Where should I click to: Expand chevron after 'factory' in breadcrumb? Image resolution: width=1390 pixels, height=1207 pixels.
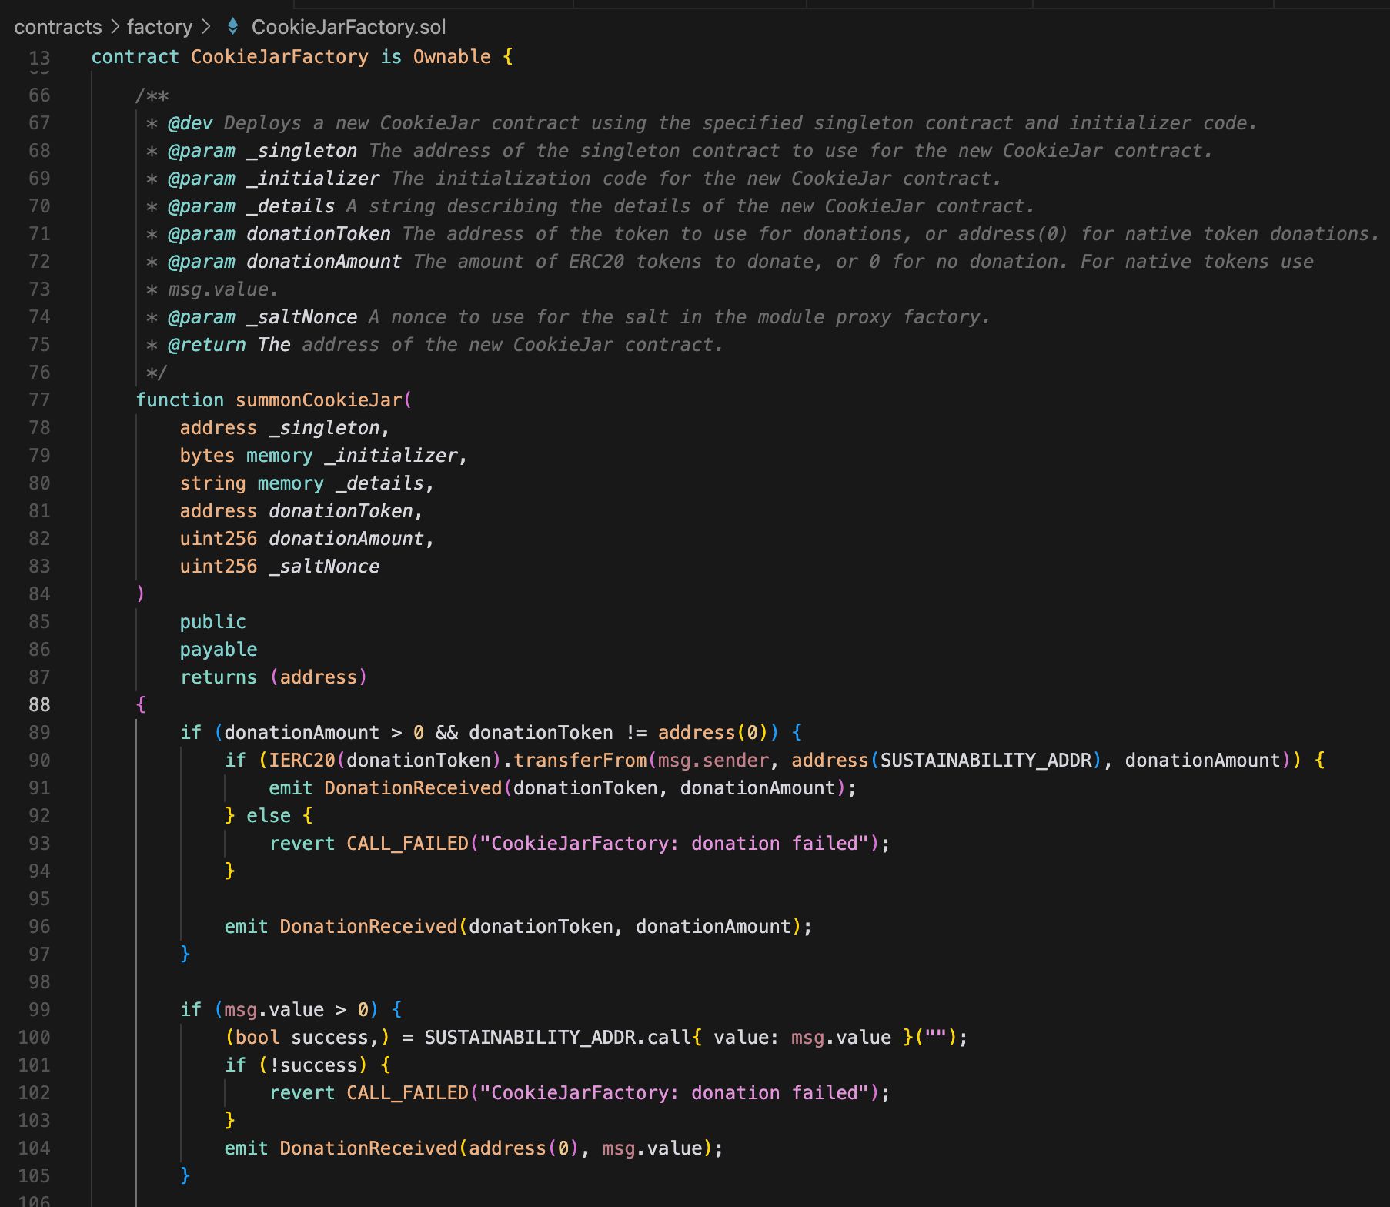pyautogui.click(x=205, y=27)
